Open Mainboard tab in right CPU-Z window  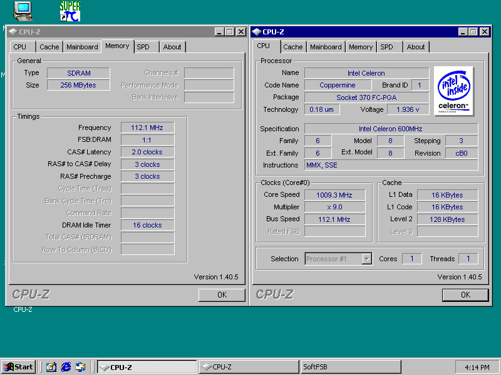click(326, 47)
